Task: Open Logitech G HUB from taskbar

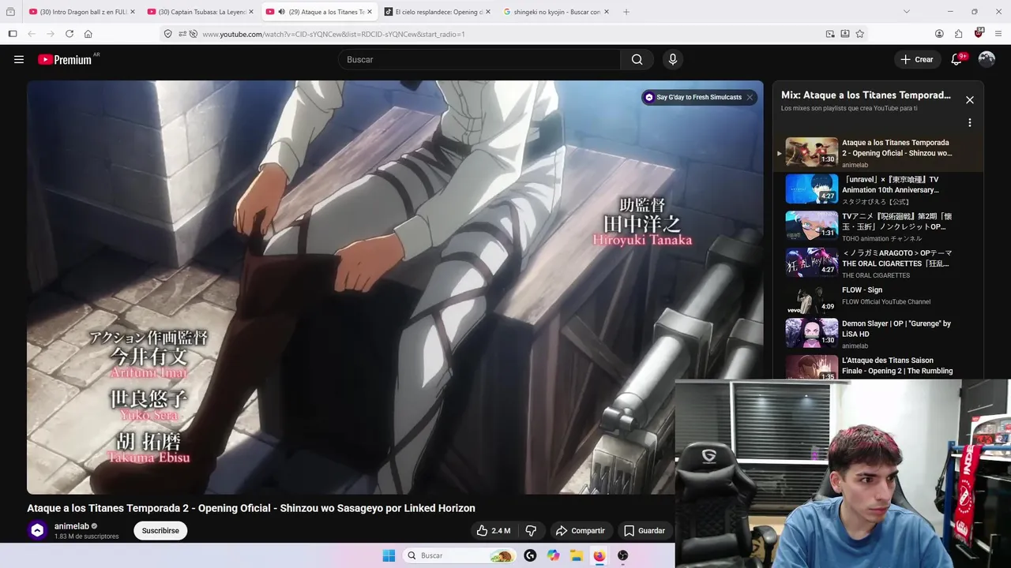Action: 530,555
